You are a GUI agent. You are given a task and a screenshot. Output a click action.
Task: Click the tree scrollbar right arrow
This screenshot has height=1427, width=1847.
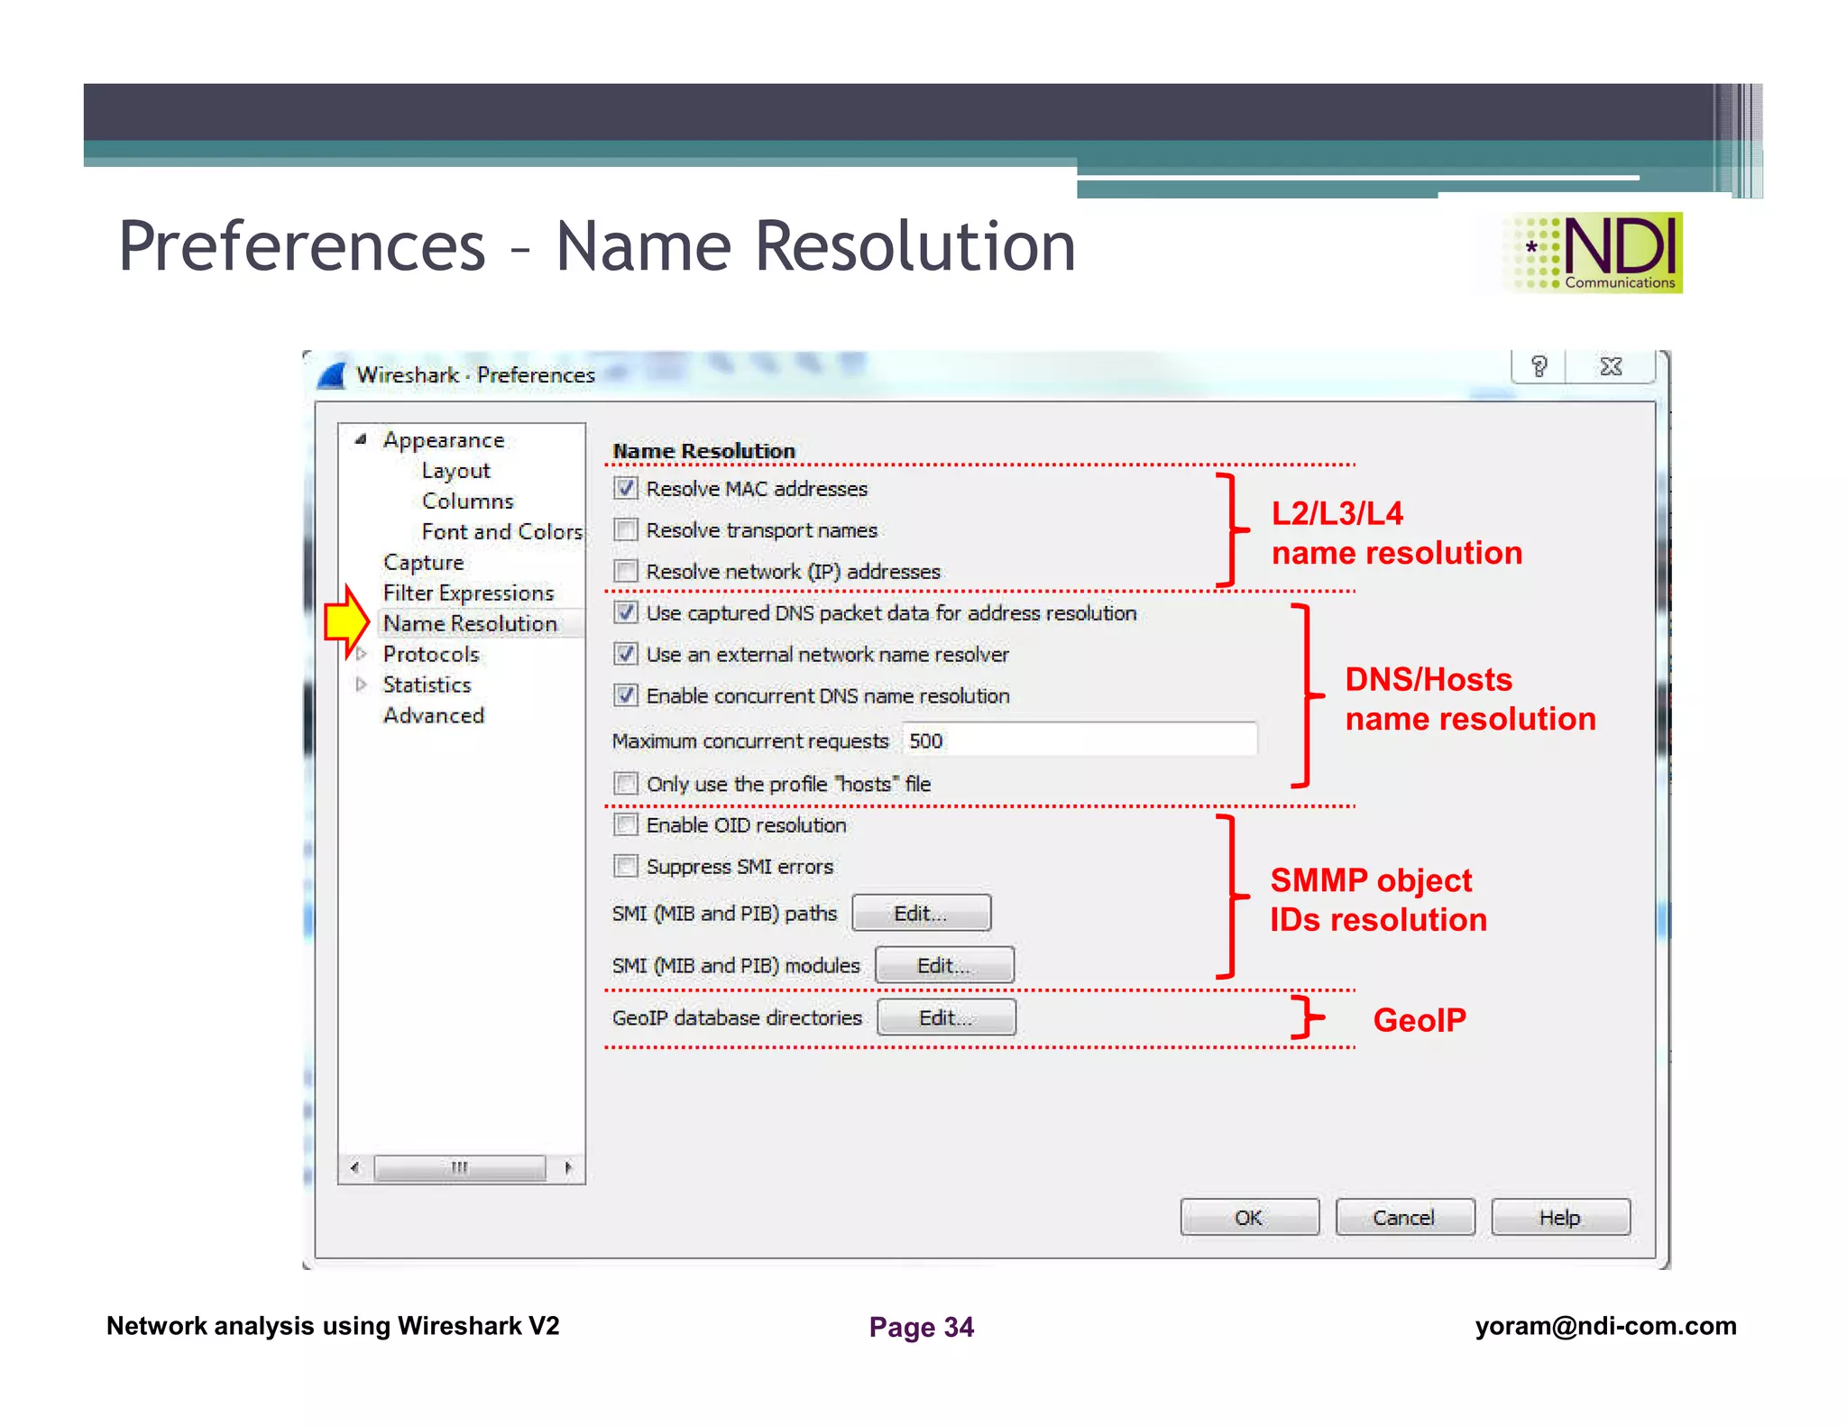(567, 1168)
